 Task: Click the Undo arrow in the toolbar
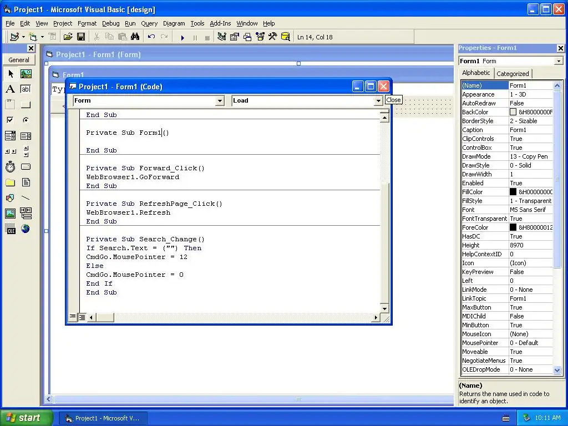(x=151, y=37)
